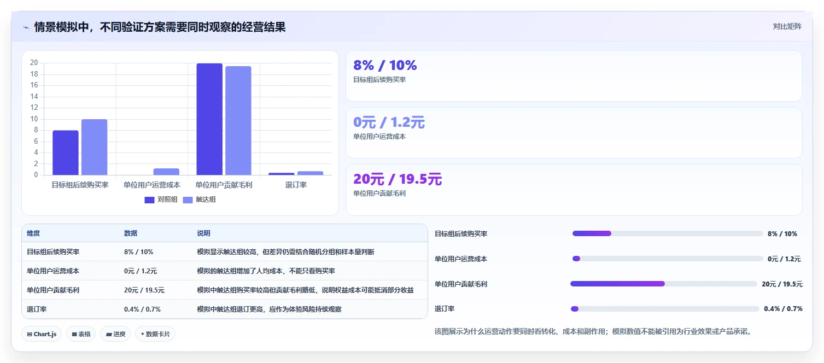Viewport: 824px width, 363px height.
Task: Click the 说明 column header
Action: [x=203, y=233]
